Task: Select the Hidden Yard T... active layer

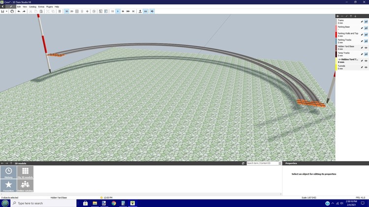Action: (348, 59)
